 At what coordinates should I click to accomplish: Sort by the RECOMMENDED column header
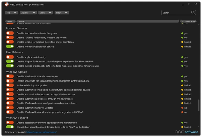tap(188, 21)
